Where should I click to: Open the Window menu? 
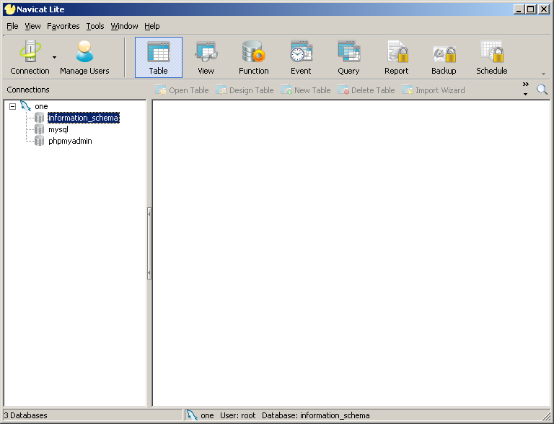tap(124, 26)
